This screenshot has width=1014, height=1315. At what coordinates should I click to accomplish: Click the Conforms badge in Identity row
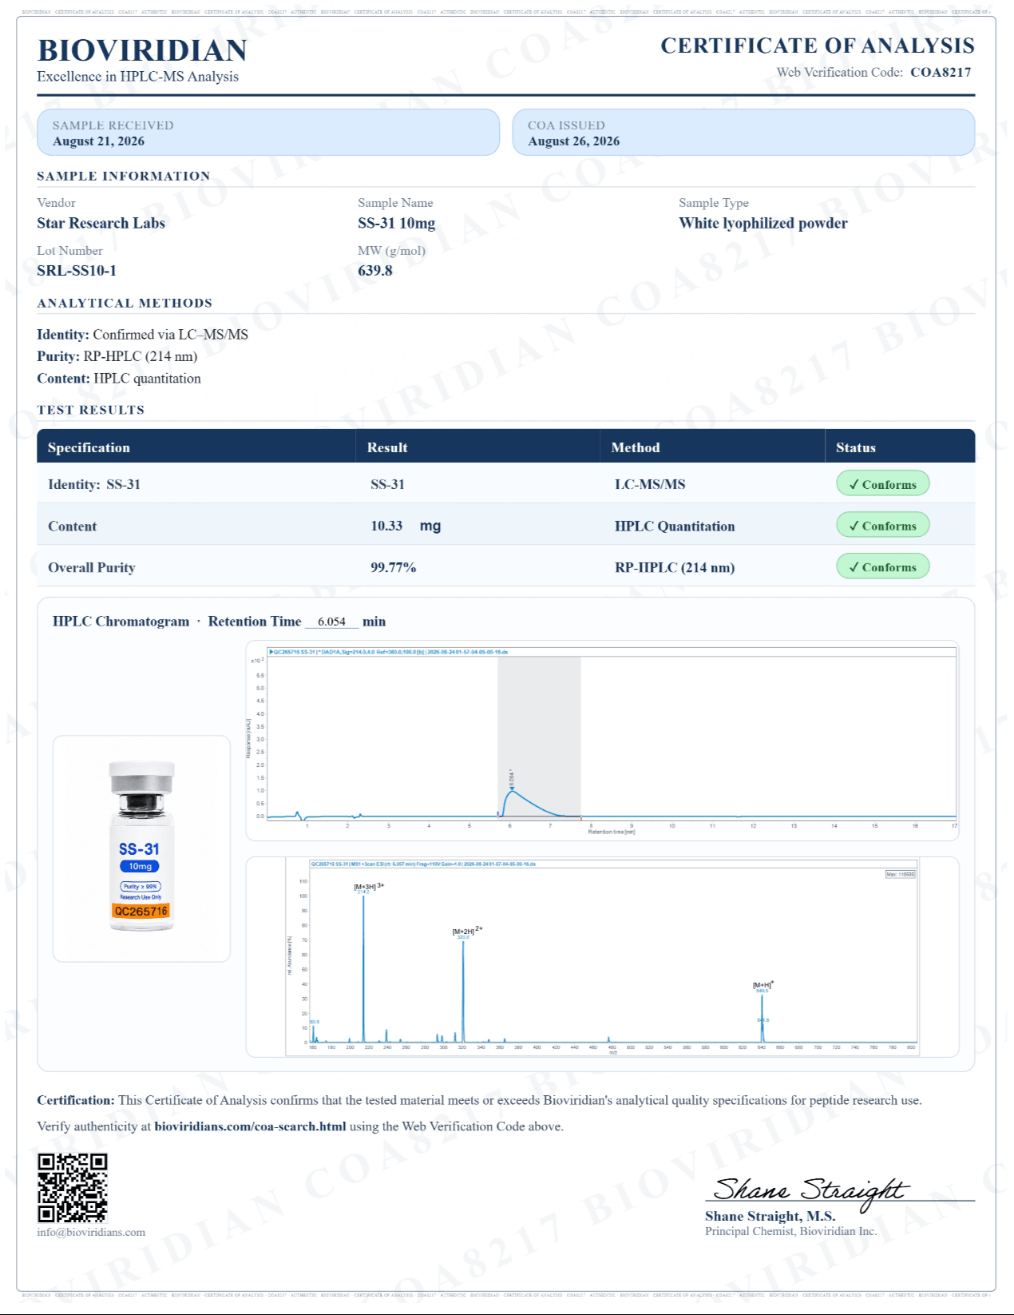coord(883,484)
